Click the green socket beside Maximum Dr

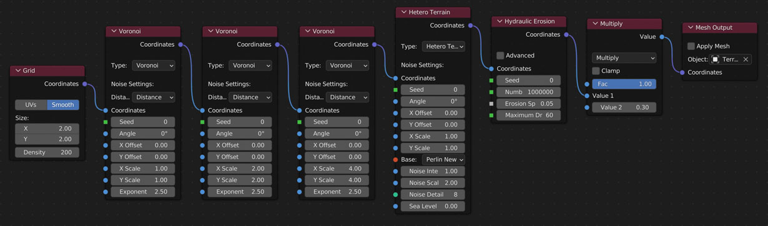pyautogui.click(x=491, y=115)
